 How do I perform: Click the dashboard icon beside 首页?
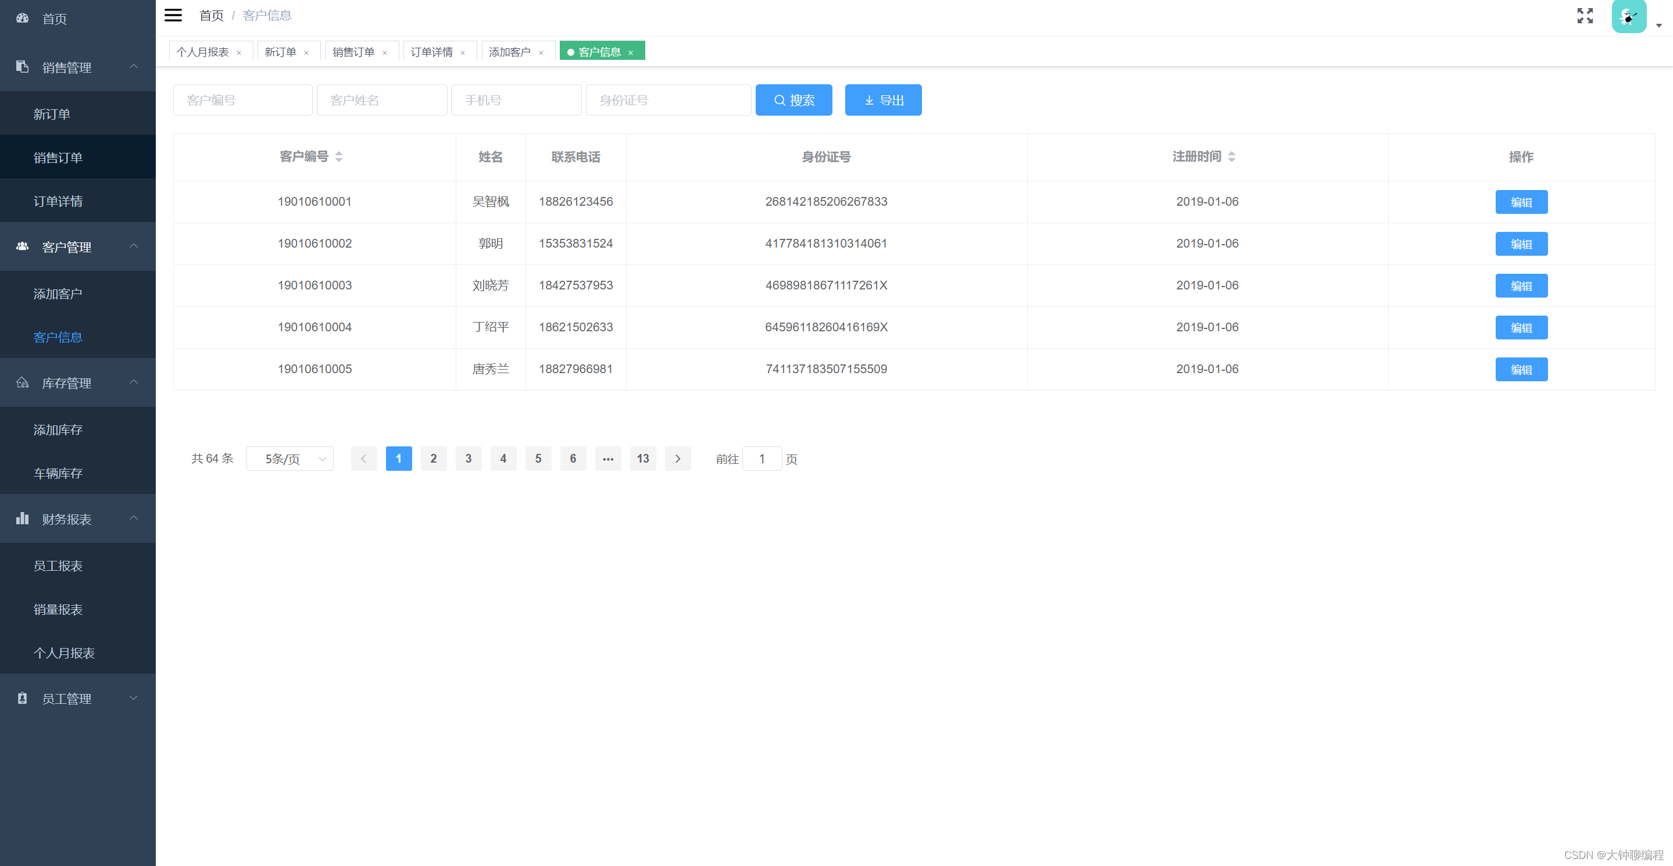(x=23, y=18)
